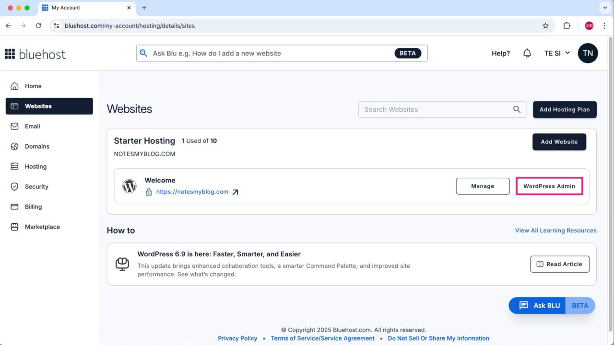Select Billing from the sidebar
Image resolution: width=614 pixels, height=345 pixels.
[33, 207]
